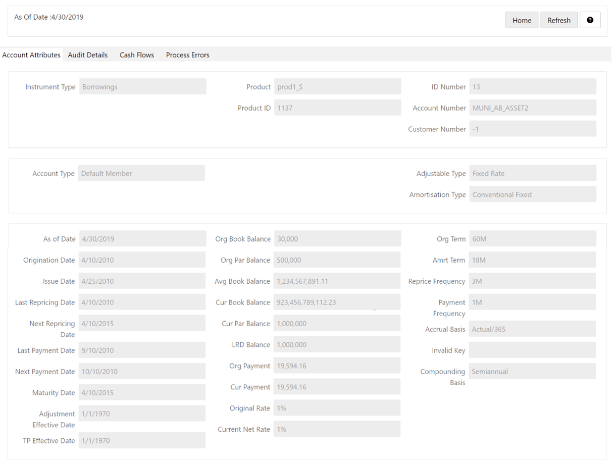615x464 pixels.
Task: Click the 'Compounding Basis' label
Action: pyautogui.click(x=443, y=377)
